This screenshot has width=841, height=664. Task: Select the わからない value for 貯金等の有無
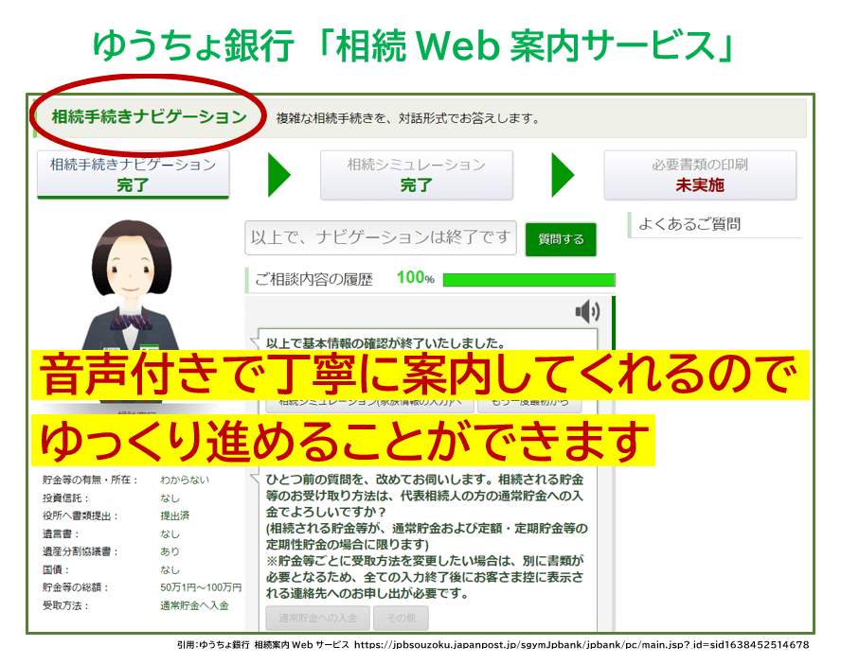pyautogui.click(x=185, y=480)
